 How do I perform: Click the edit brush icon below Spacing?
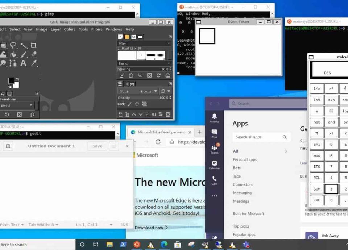tap(122, 75)
